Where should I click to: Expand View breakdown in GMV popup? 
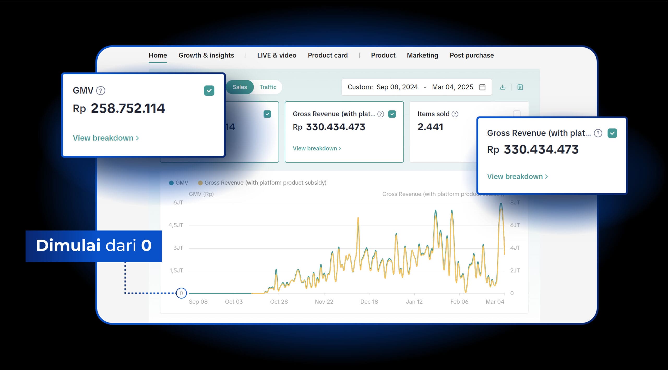click(x=106, y=138)
